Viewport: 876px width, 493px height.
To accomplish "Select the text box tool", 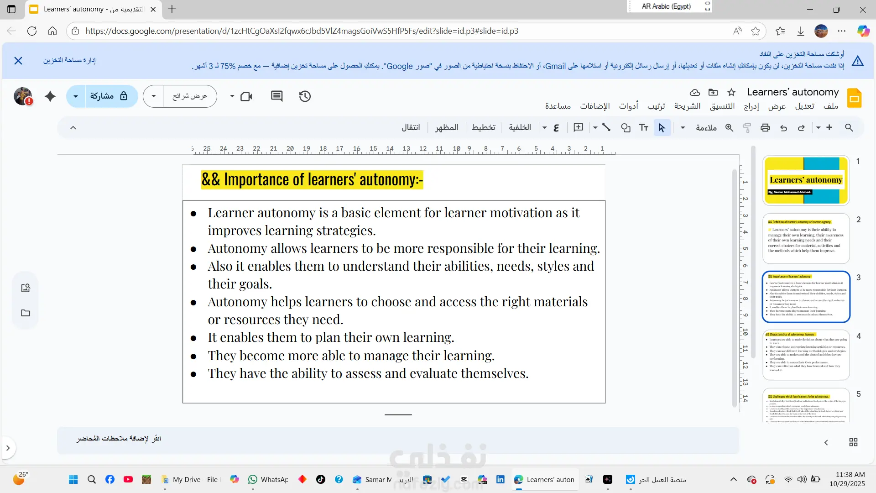I will [x=643, y=128].
